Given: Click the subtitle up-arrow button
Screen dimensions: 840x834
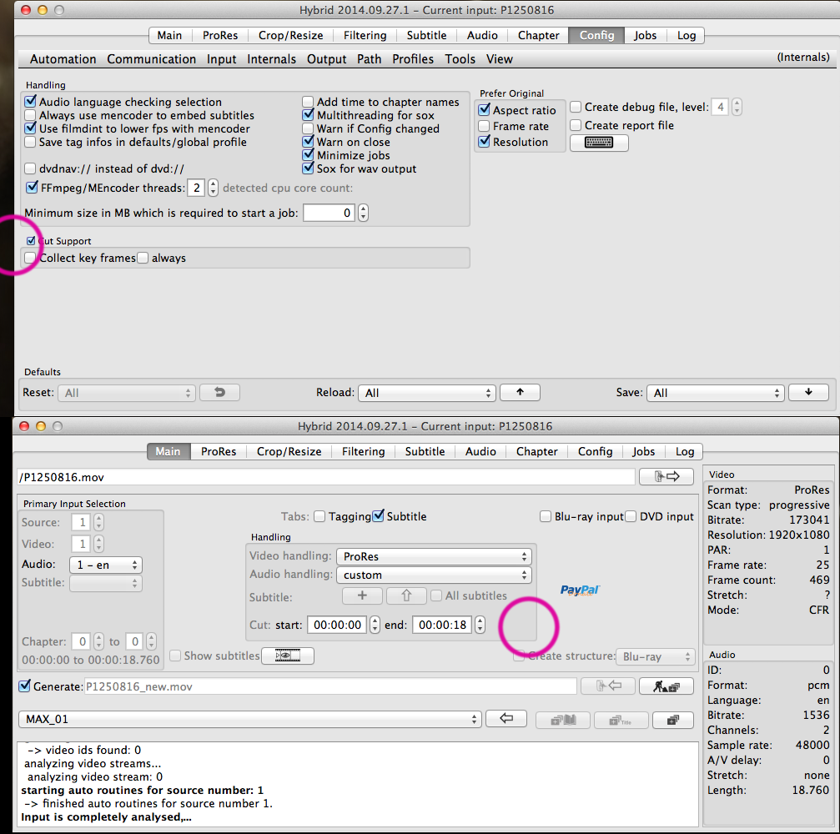Looking at the screenshot, I should click(406, 595).
